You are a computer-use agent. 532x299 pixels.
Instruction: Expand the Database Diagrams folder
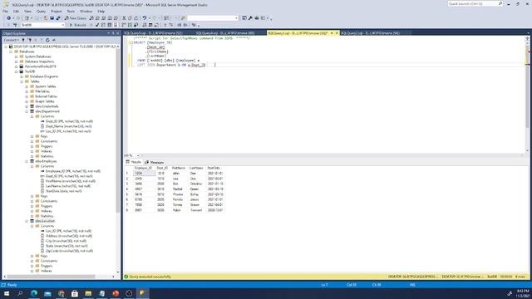pyautogui.click(x=22, y=76)
